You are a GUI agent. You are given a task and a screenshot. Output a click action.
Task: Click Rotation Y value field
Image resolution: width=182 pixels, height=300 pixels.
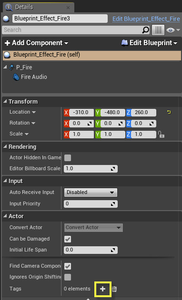[113, 124]
